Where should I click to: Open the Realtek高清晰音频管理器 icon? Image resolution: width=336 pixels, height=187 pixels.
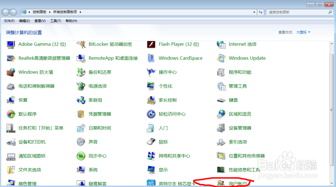pyautogui.click(x=11, y=58)
